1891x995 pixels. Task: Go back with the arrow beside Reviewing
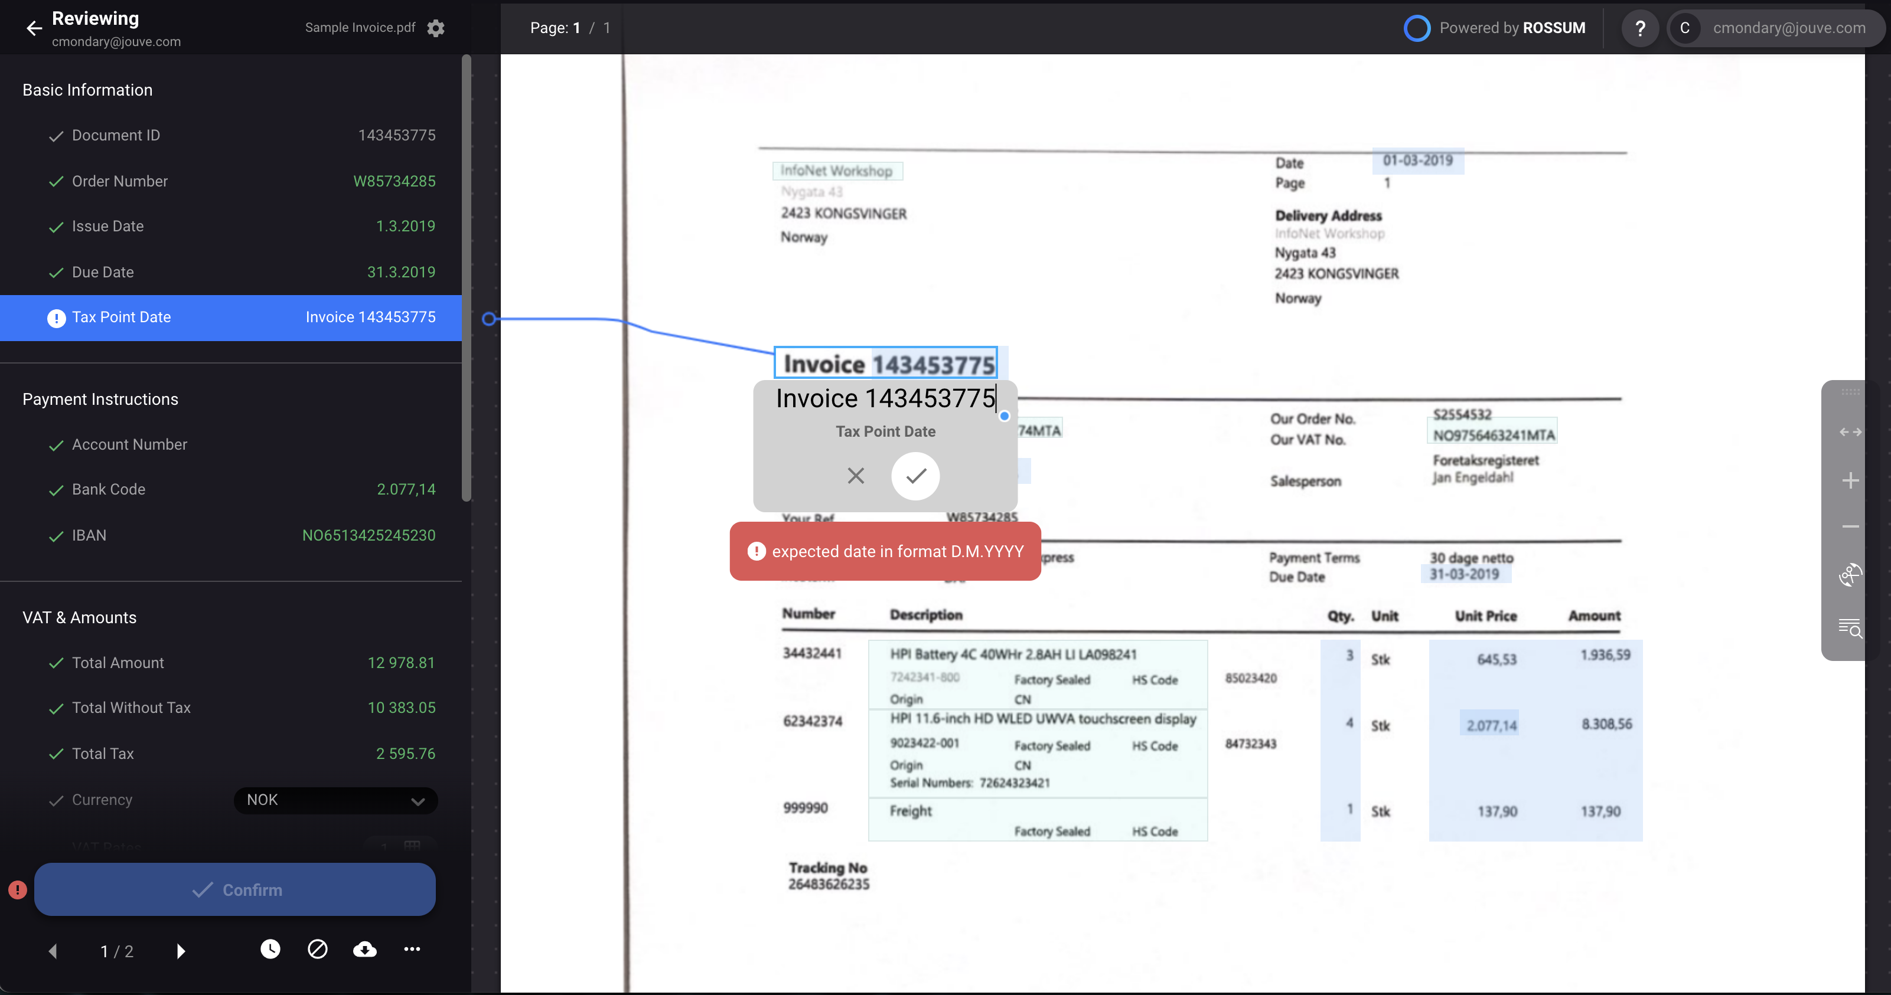tap(34, 28)
